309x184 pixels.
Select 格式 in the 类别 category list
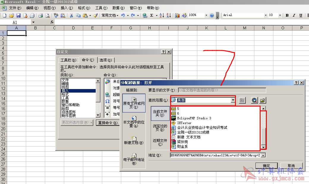point(65,94)
